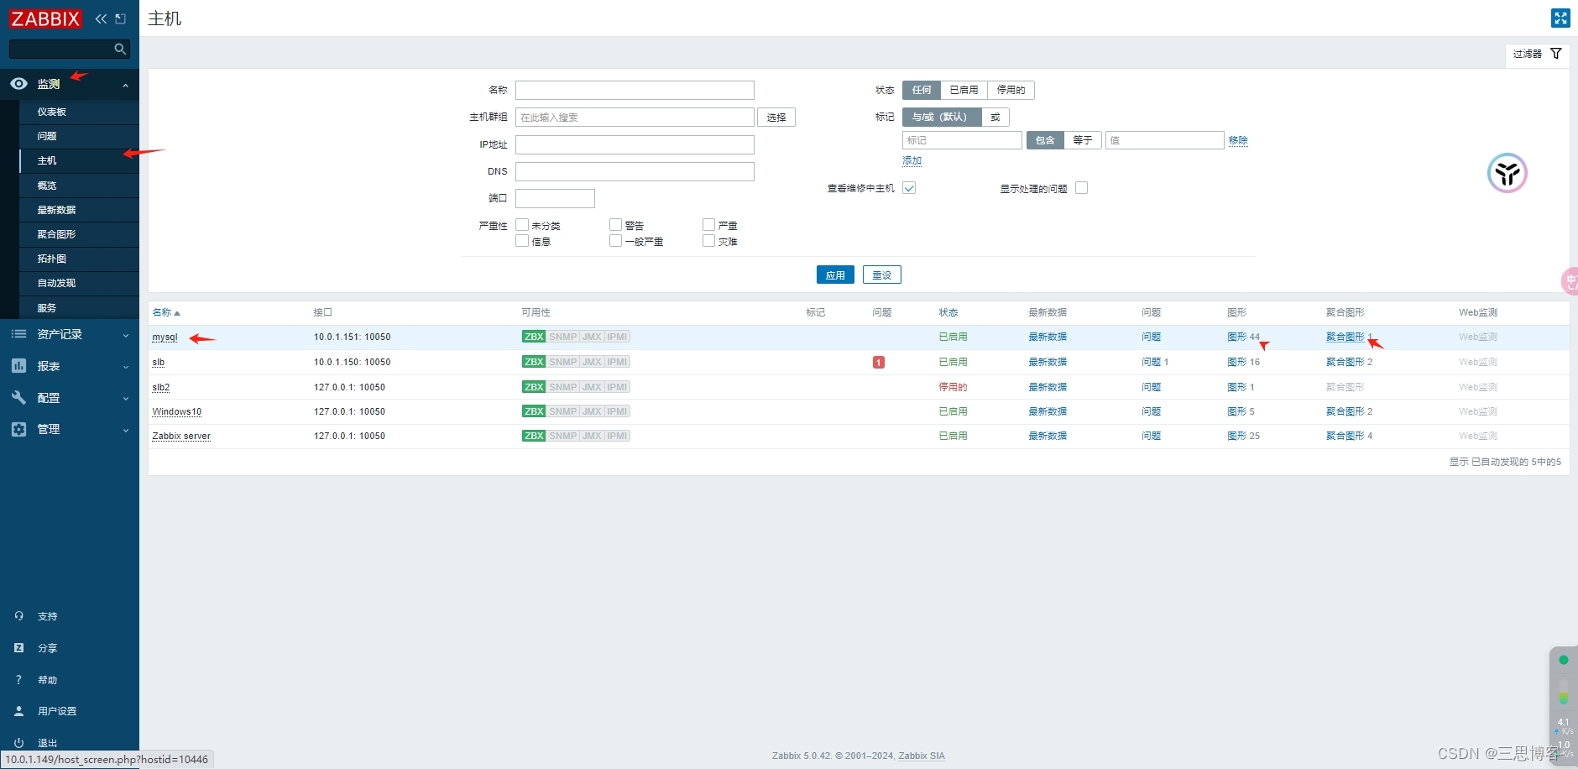Click the JMX badge for Windows10 host
Image resolution: width=1578 pixels, height=769 pixels.
tap(592, 411)
